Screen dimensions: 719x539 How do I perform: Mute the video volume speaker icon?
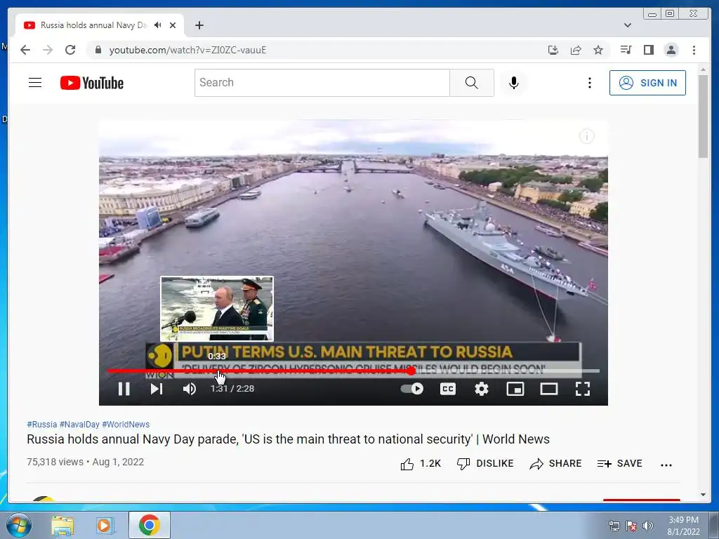(190, 389)
